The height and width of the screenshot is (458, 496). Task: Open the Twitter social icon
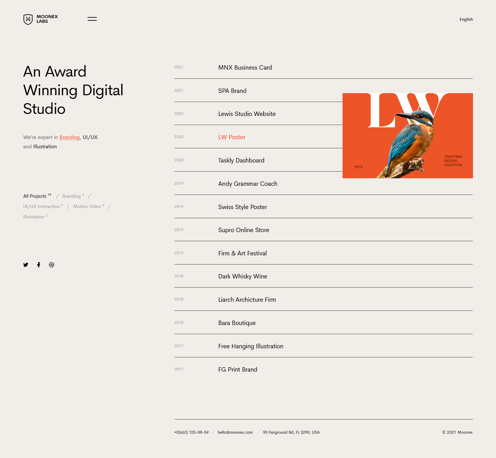[26, 265]
